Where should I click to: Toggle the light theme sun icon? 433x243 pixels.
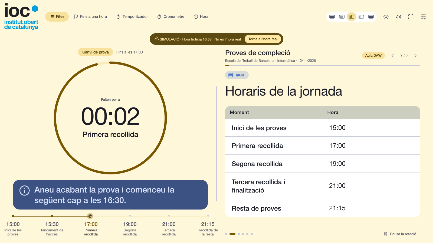[x=386, y=17]
